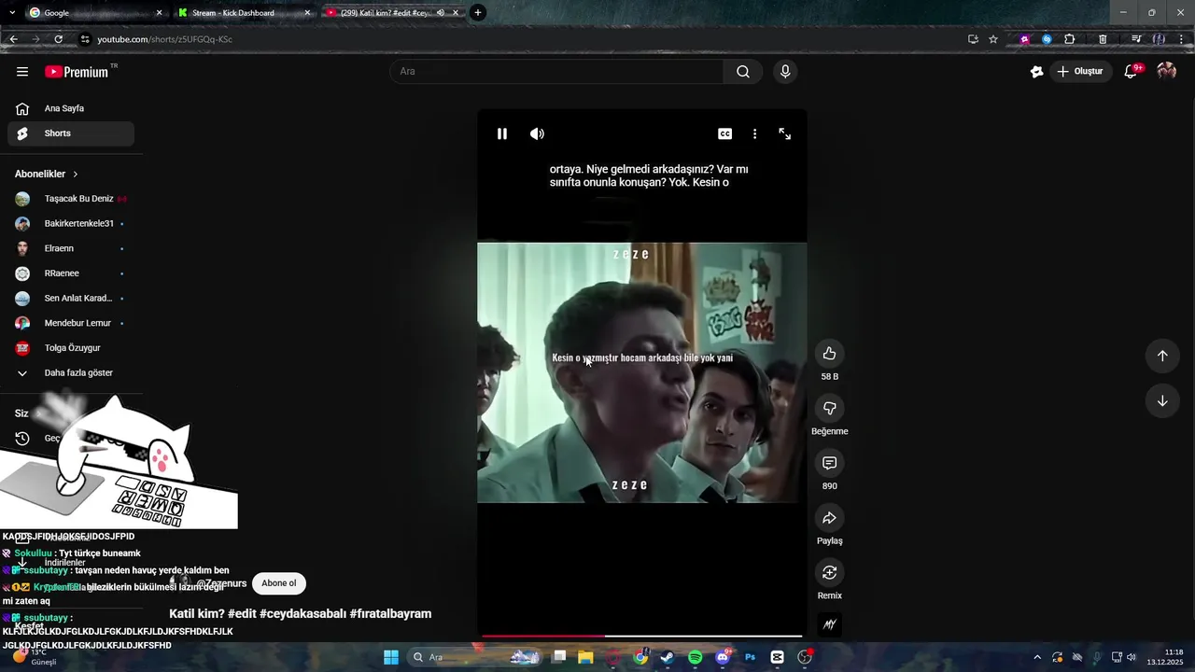Select Shorts in the sidebar
The width and height of the screenshot is (1195, 672).
71,133
